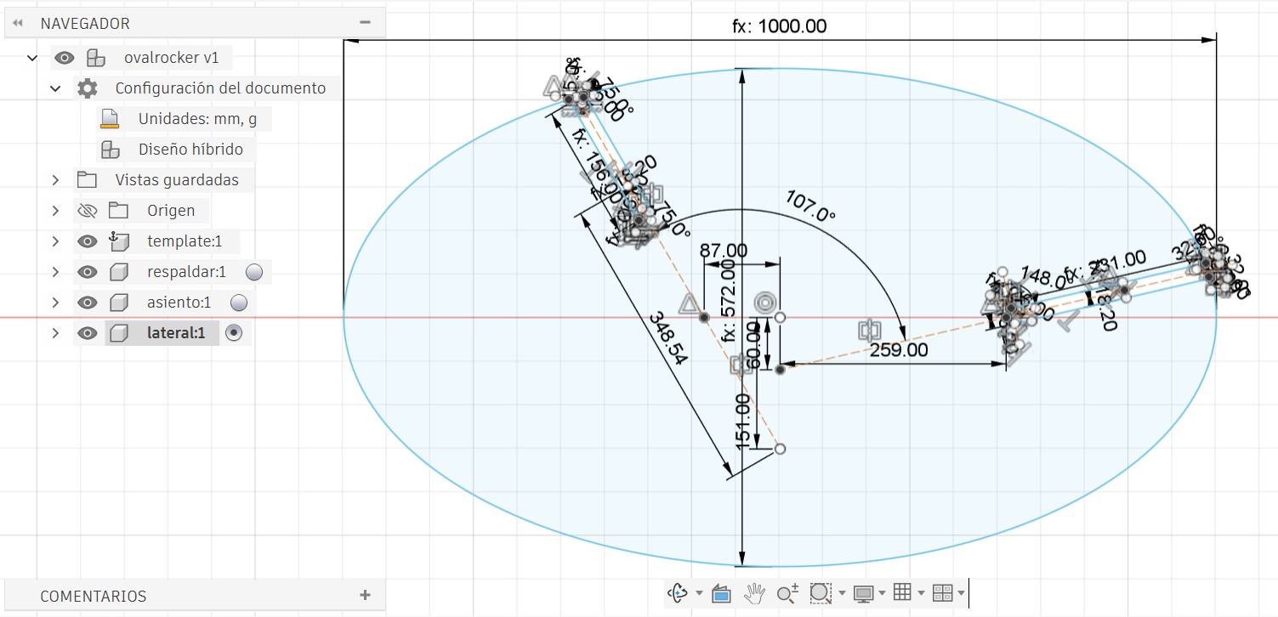This screenshot has width=1278, height=617.
Task: Expand the respaldar:1 component
Action: tap(55, 272)
